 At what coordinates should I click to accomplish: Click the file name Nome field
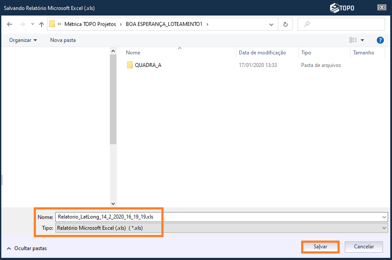pos(216,217)
